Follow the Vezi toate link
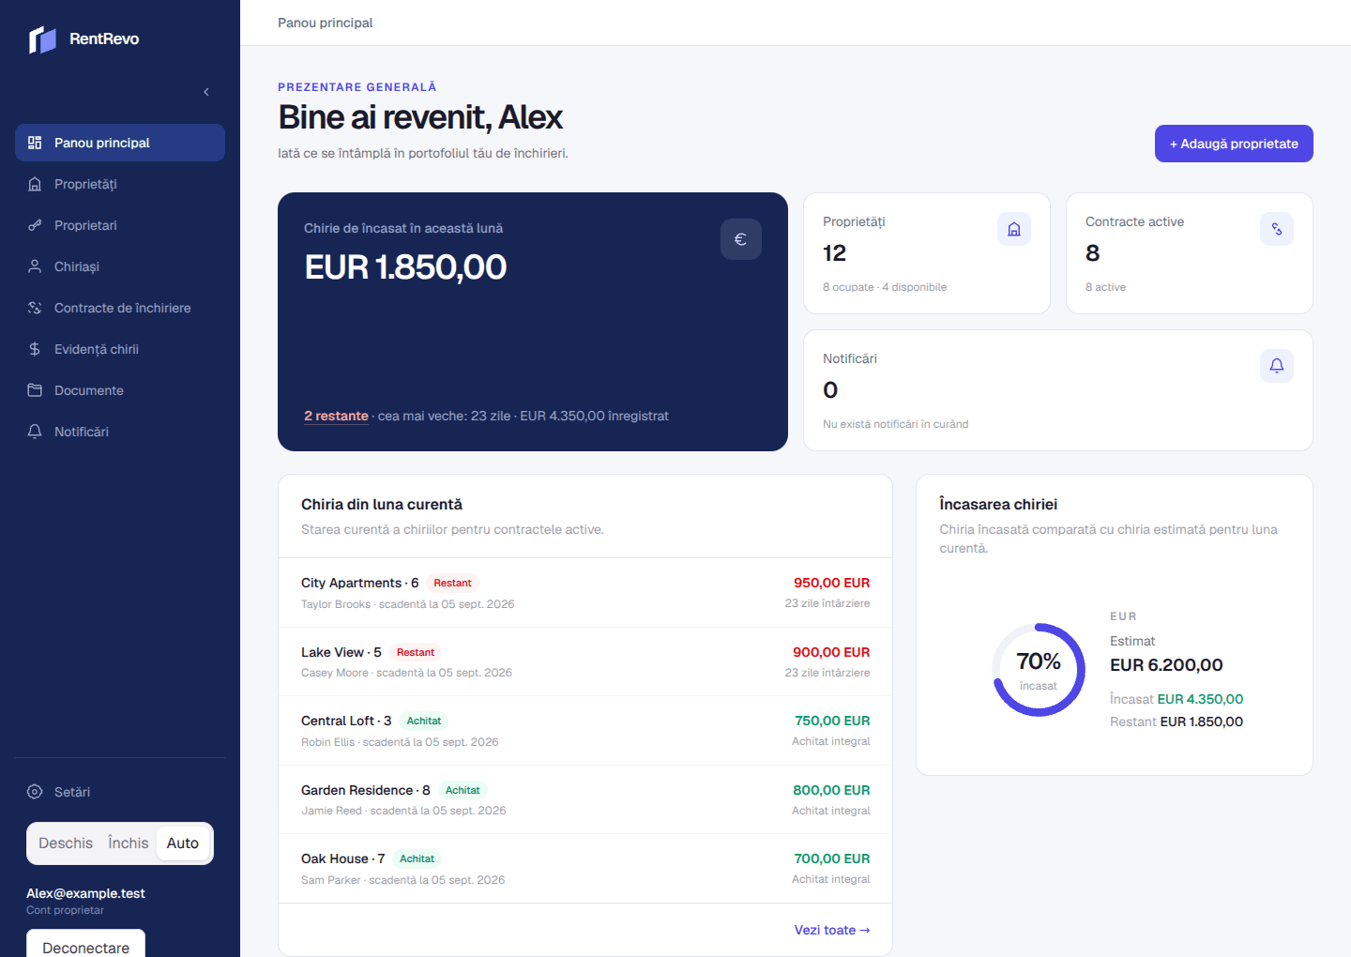Image resolution: width=1351 pixels, height=957 pixels. pos(832,930)
